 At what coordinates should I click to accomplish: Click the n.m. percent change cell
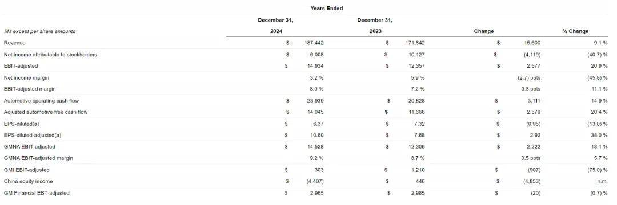(602, 182)
